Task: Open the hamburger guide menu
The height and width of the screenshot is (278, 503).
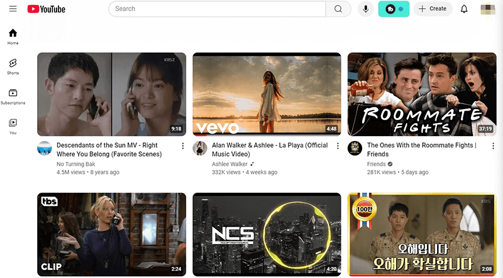Action: pos(13,9)
